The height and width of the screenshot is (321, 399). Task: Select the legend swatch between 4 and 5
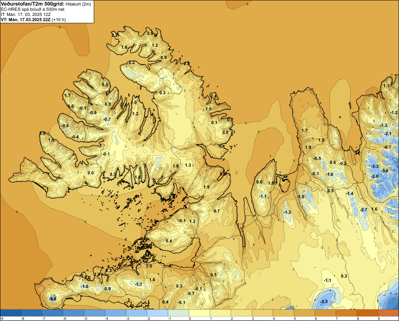(283, 313)
